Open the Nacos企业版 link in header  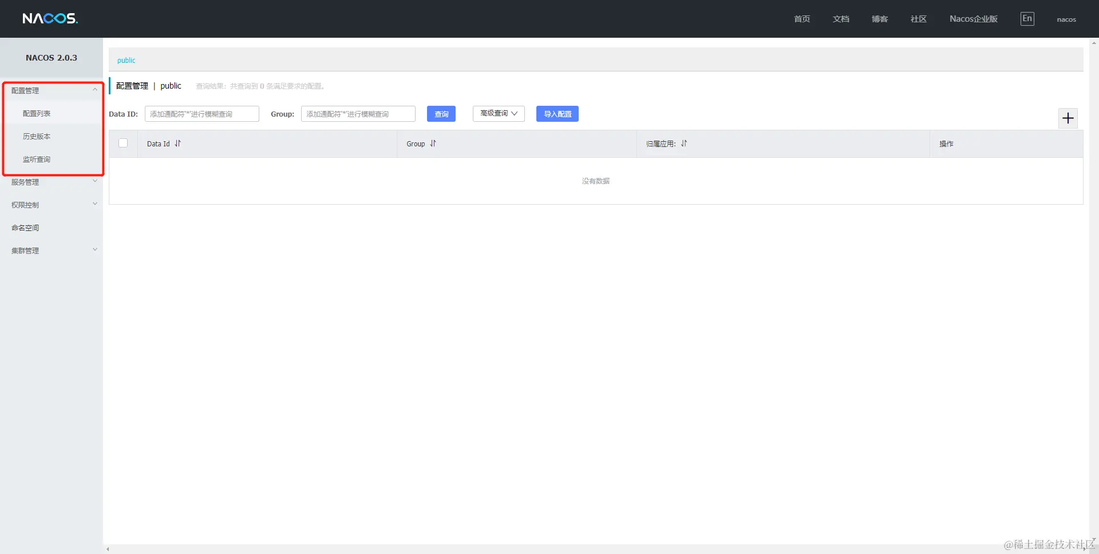(974, 19)
